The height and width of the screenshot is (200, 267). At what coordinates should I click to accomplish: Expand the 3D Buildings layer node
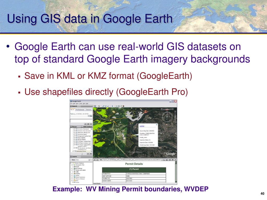(x=72, y=168)
